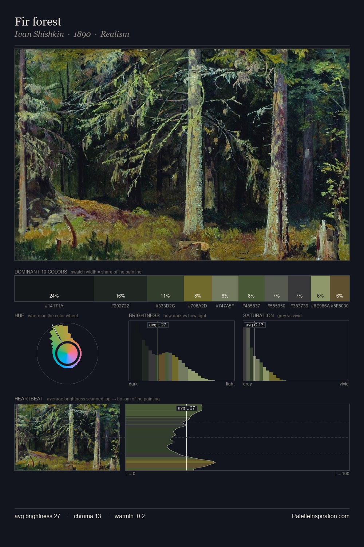Open the PaletteInspiration.com link
The height and width of the screenshot is (547, 364).
tap(321, 516)
